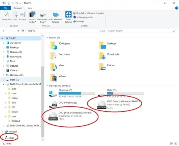This screenshot has width=179, height=146.
Task: Open the Pictures folder icon
Action: point(102,67)
